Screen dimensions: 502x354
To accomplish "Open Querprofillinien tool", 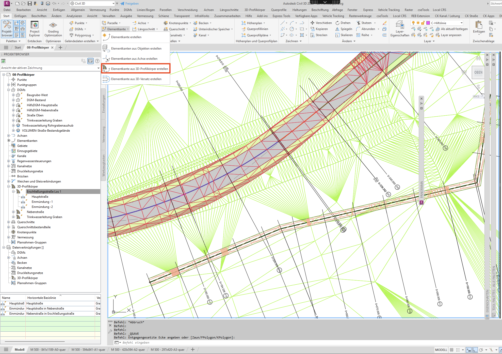I will 255,29.
